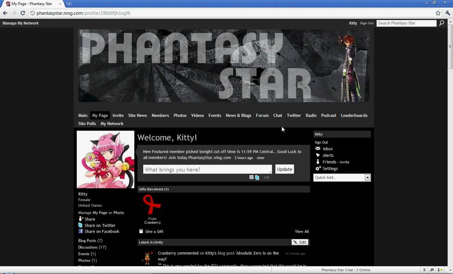This screenshot has width=453, height=274.
Task: Open the Radio navigation tab
Action: tap(311, 115)
